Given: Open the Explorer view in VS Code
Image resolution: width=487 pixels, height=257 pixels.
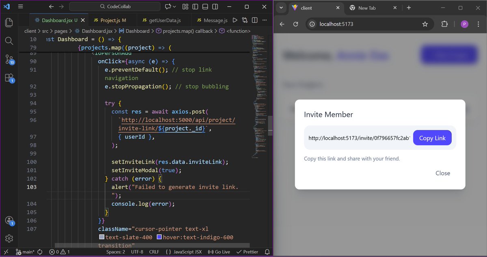Looking at the screenshot, I should [9, 22].
